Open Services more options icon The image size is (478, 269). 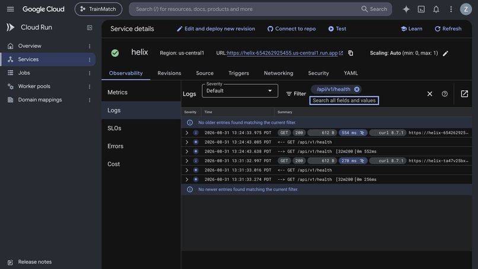(90, 59)
